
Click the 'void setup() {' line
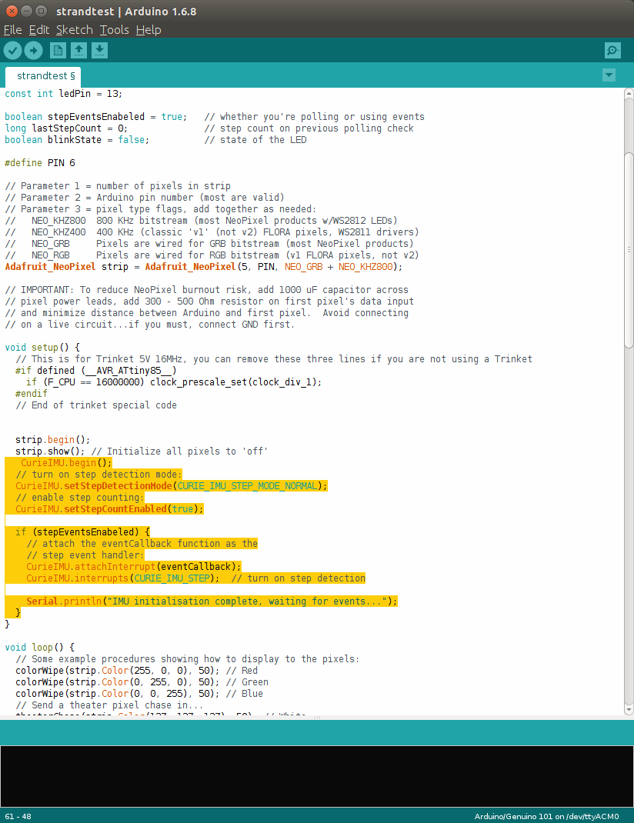click(42, 348)
